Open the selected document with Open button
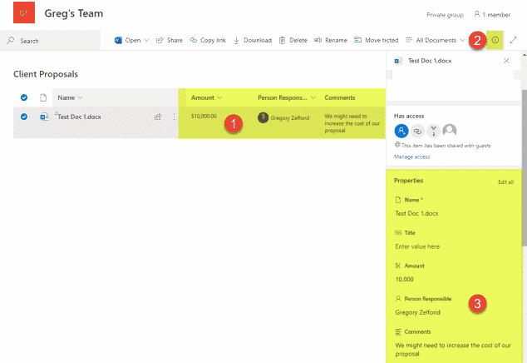Screen dimensions: 527x363 [128, 41]
